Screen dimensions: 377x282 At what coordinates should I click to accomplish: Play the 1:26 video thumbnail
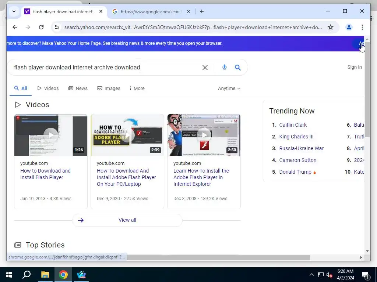point(51,135)
